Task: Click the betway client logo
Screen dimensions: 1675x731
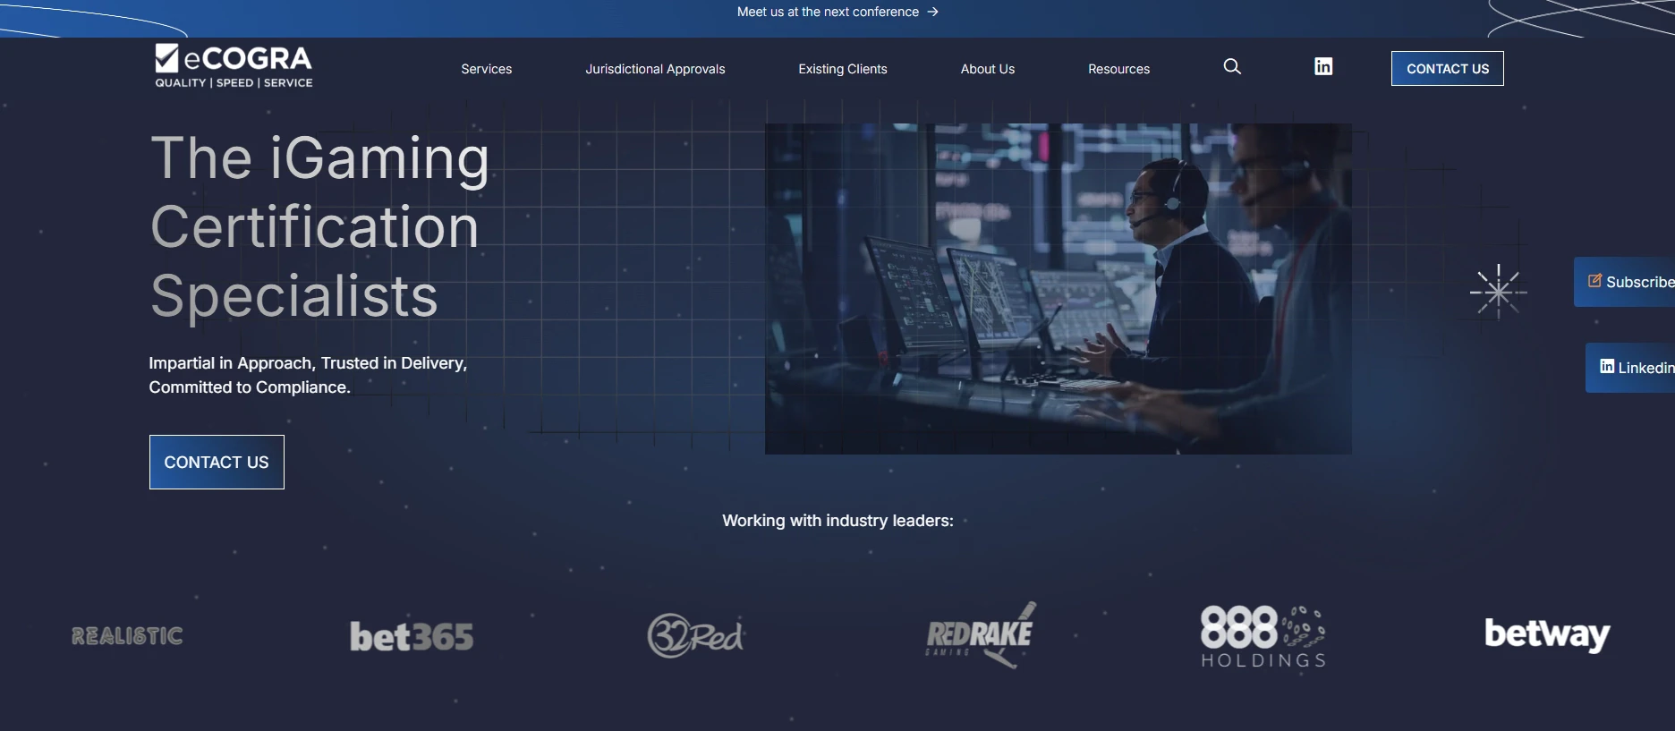Action: (1547, 635)
